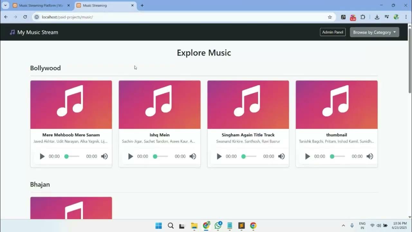Image resolution: width=412 pixels, height=232 pixels.
Task: Open Ishq Mein cover art
Action: click(160, 105)
